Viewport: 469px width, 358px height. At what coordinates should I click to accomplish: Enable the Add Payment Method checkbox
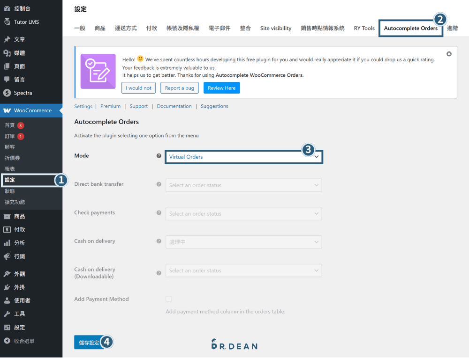click(x=168, y=299)
